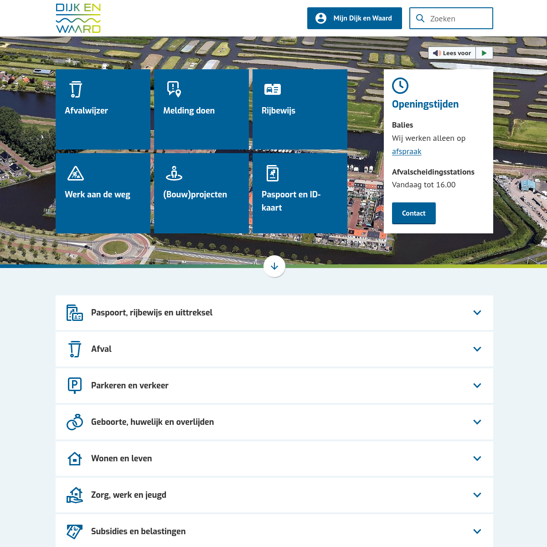This screenshot has height=547, width=547.
Task: Open the Melding doen tile
Action: point(201,109)
